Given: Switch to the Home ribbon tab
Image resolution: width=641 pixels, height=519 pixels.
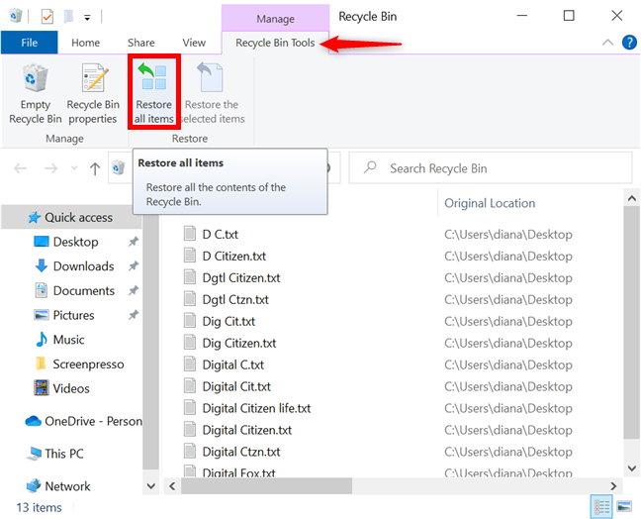Looking at the screenshot, I should 85,43.
